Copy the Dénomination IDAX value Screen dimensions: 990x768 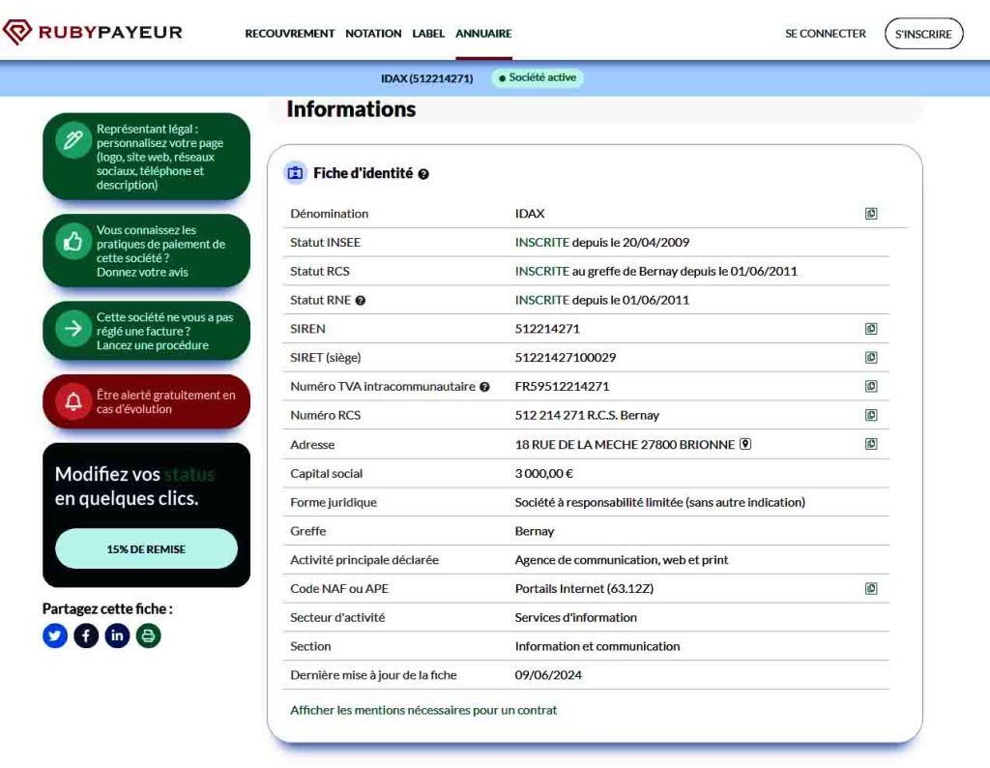click(871, 214)
